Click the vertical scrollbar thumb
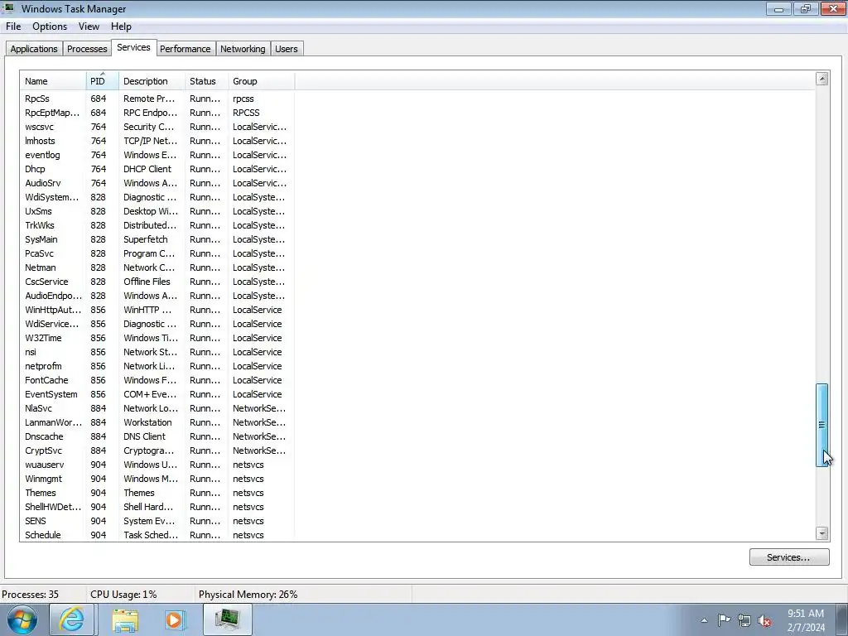The width and height of the screenshot is (848, 636). tap(822, 425)
